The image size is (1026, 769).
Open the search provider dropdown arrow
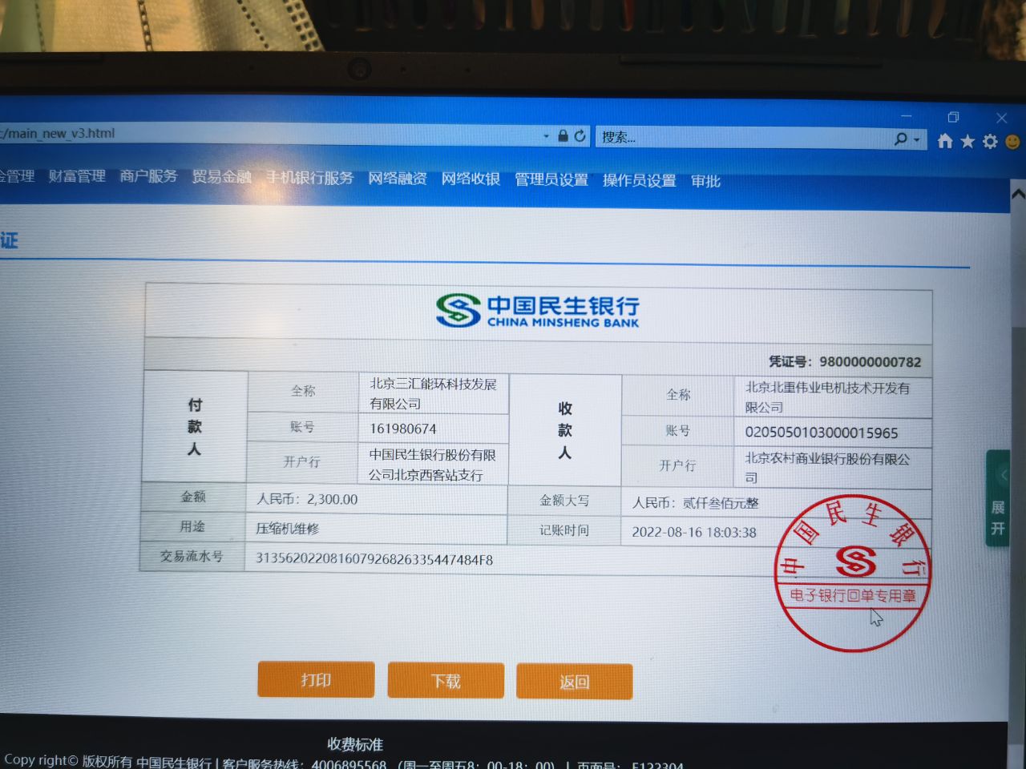[x=917, y=140]
